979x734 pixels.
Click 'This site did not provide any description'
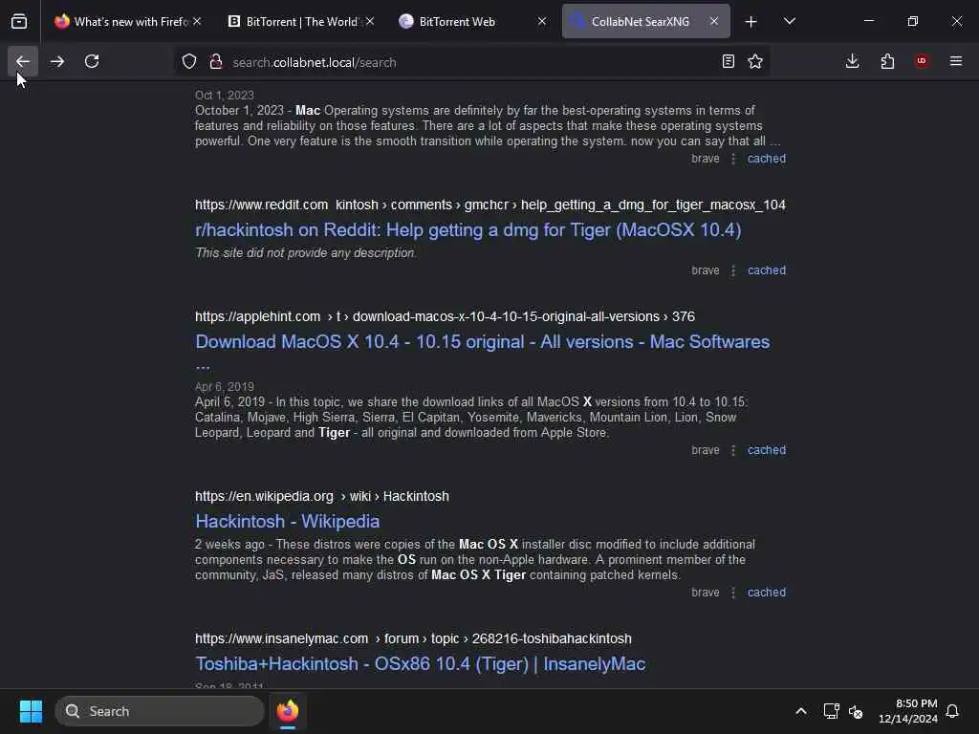coord(305,252)
